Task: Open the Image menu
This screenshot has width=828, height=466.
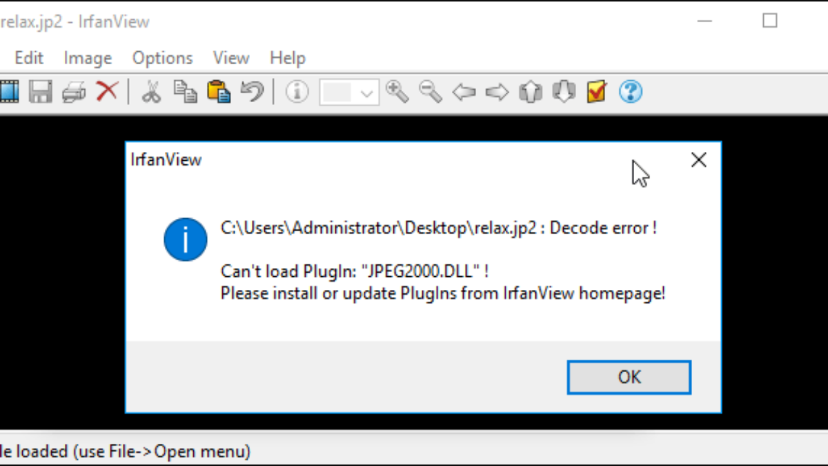Action: (x=88, y=58)
